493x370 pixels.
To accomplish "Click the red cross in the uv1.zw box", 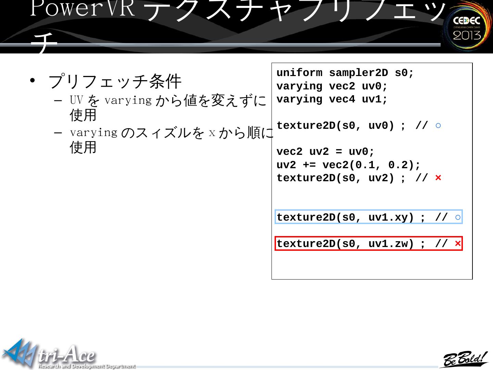I will click(x=458, y=244).
